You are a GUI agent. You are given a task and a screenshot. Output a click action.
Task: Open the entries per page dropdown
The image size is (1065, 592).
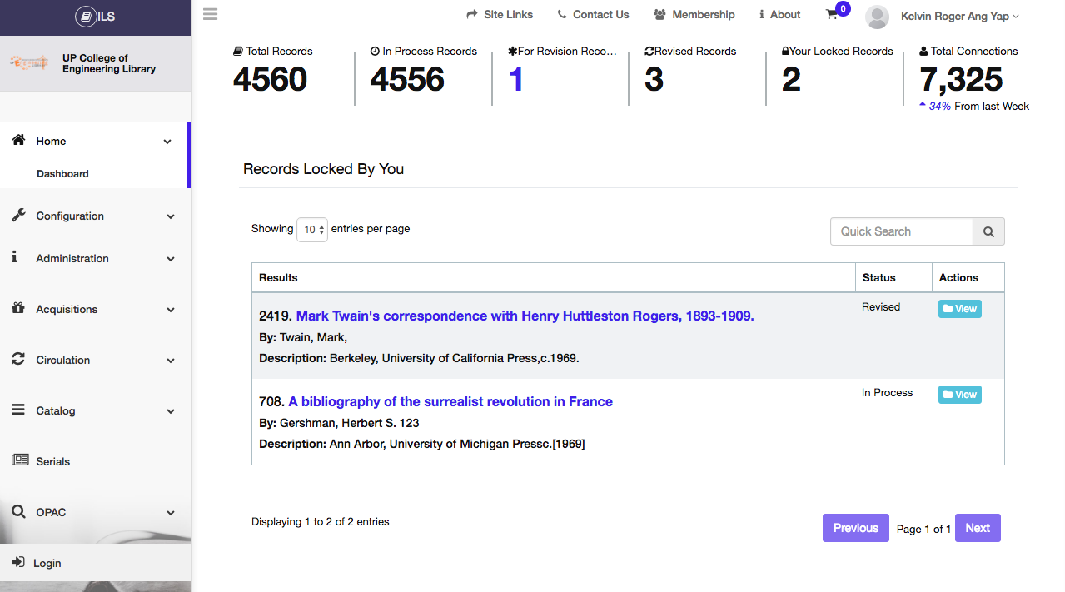(312, 230)
